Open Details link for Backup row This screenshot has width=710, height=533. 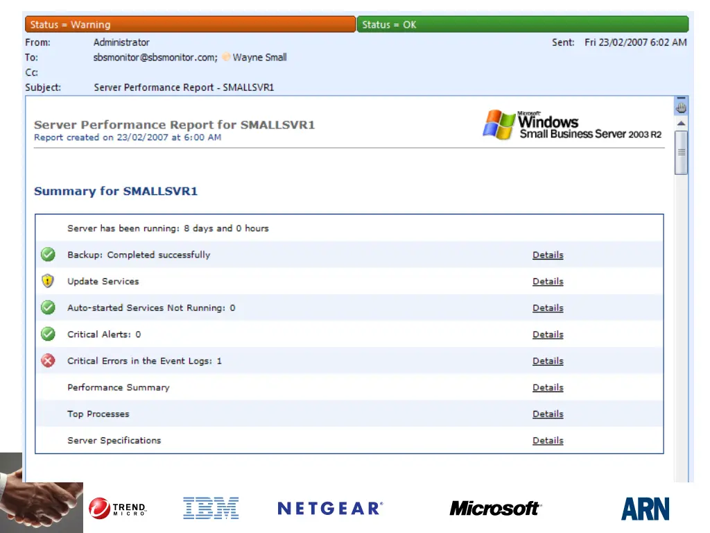tap(548, 255)
